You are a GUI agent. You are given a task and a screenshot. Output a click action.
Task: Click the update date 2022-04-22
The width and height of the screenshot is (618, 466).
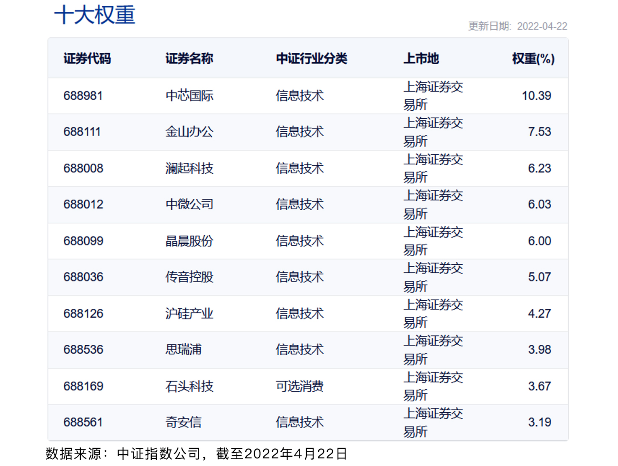pos(542,26)
